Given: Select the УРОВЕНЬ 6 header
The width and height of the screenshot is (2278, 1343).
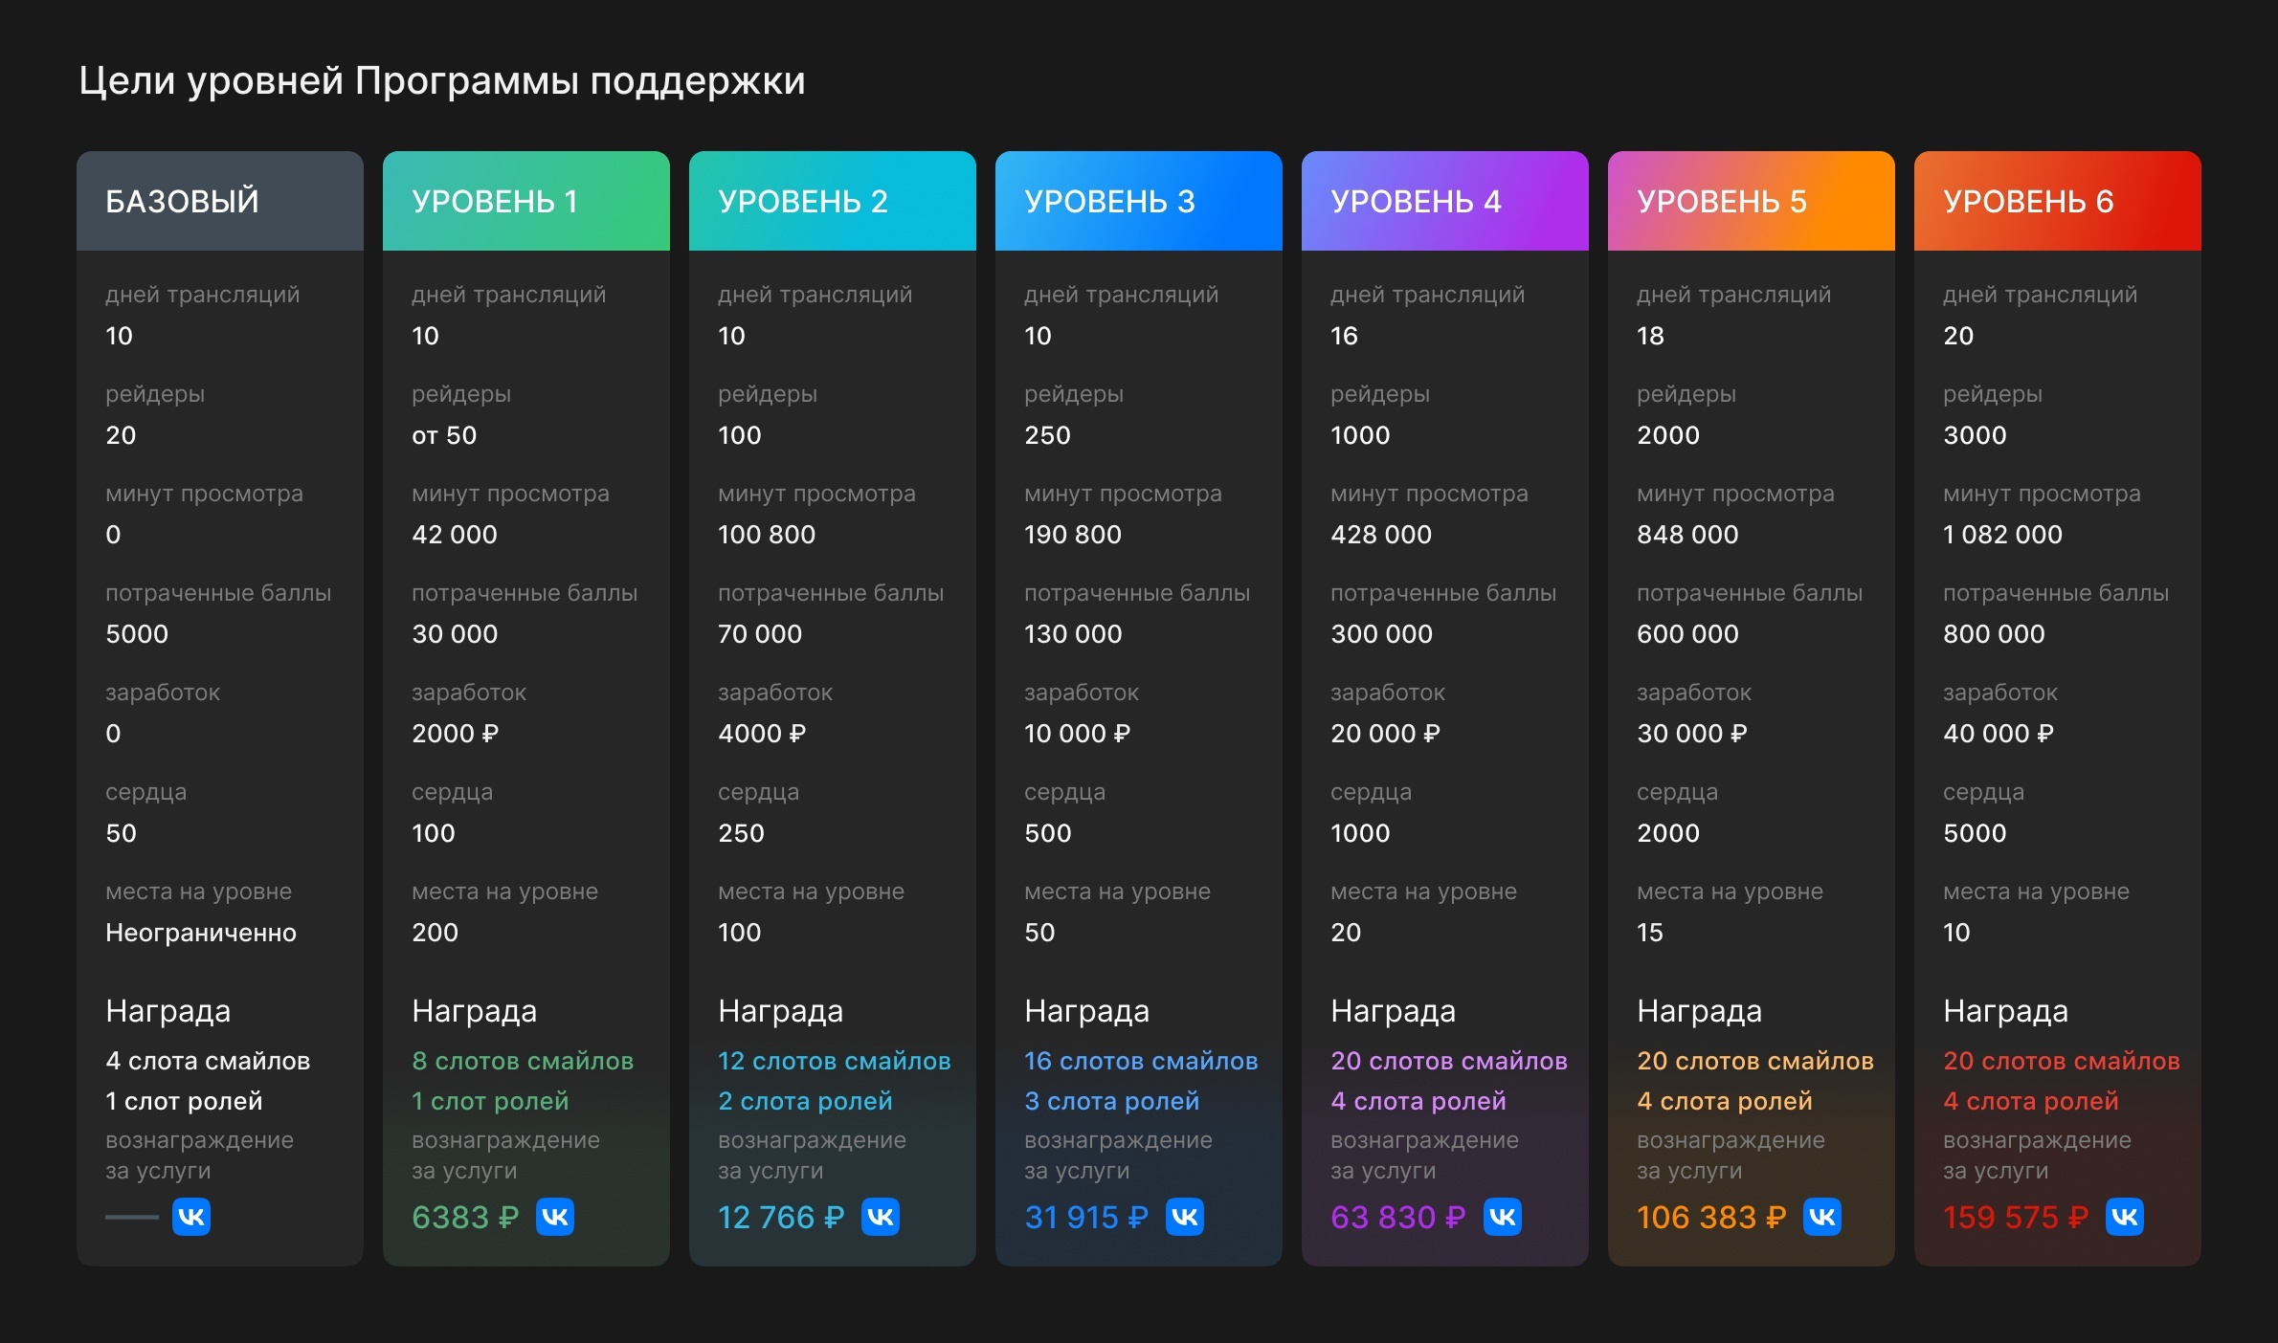Looking at the screenshot, I should tap(2058, 201).
